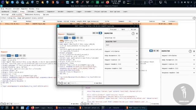Open Inspector help icon in popup window
The height and width of the screenshot is (110, 196).
(x=133, y=33)
